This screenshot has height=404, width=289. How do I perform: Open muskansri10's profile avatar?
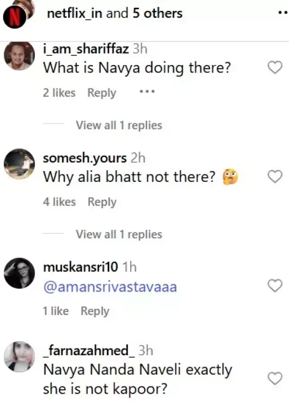[x=19, y=273]
